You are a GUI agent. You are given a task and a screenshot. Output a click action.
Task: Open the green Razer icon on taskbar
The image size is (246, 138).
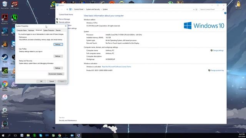(35, 135)
